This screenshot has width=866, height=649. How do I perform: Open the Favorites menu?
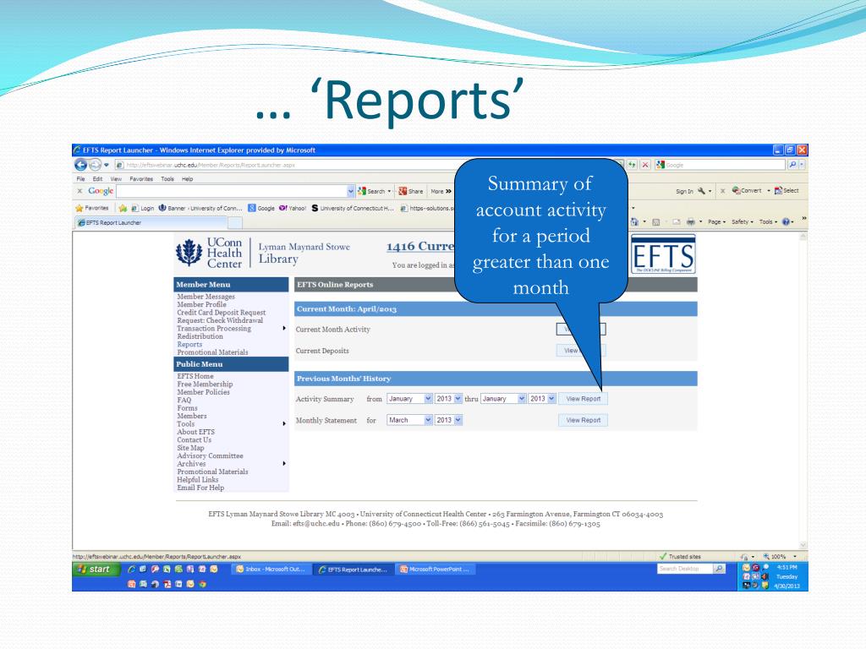(141, 179)
